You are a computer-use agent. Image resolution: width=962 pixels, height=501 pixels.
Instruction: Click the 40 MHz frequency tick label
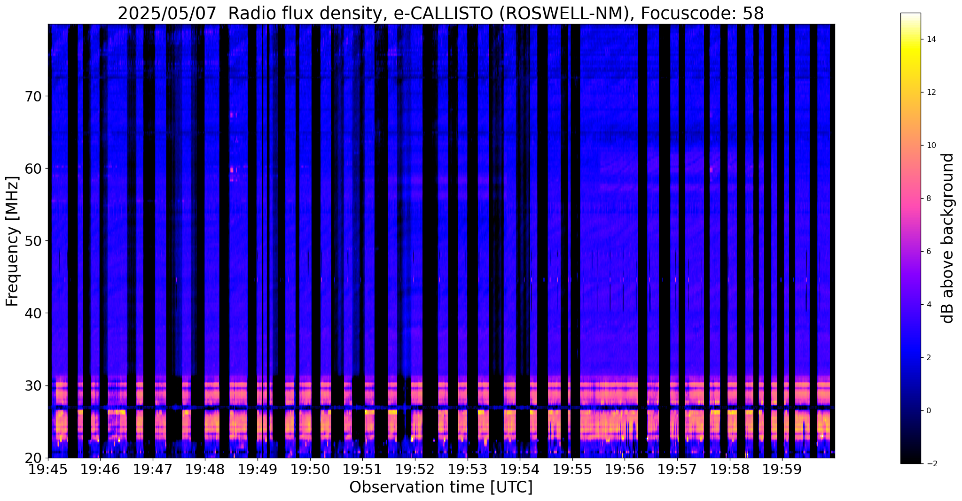[x=33, y=313]
